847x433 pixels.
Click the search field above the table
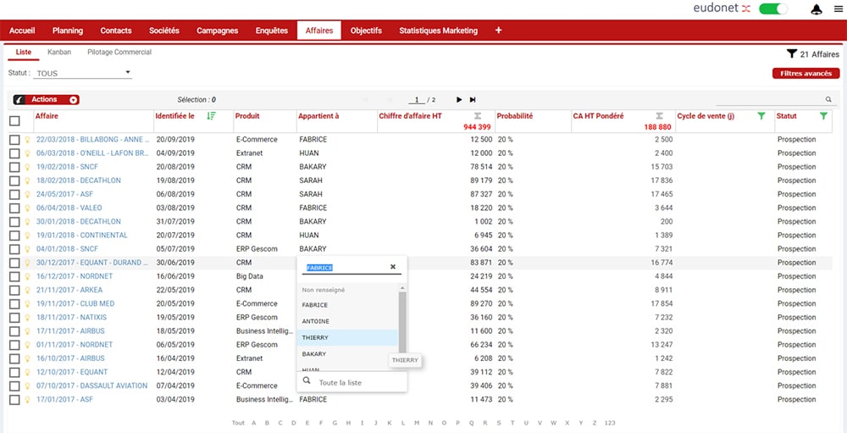click(770, 99)
